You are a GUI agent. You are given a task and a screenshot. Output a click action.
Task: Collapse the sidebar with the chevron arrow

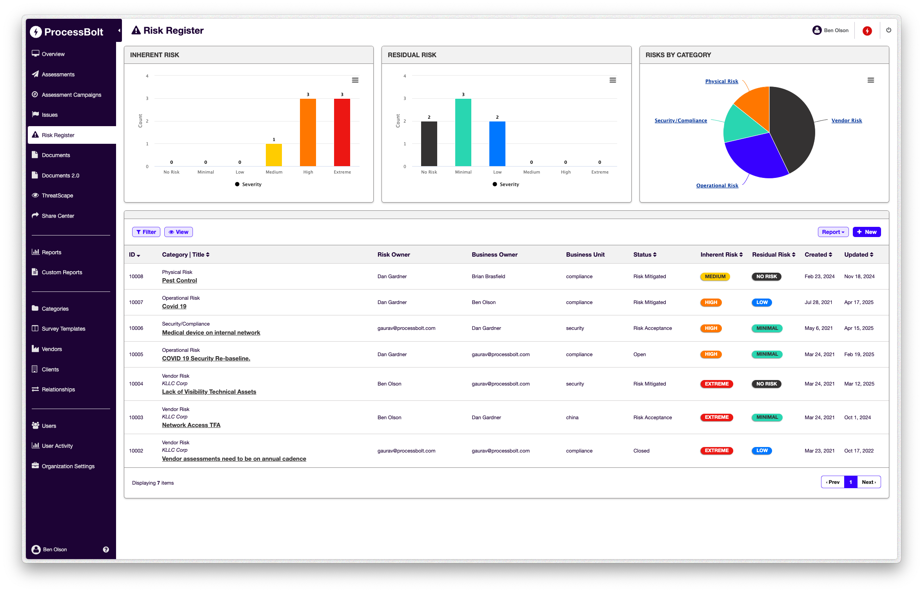pos(119,29)
